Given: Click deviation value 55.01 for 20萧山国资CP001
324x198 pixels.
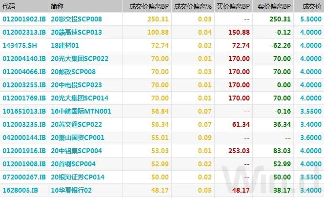Looking at the screenshot, I should (160, 138).
